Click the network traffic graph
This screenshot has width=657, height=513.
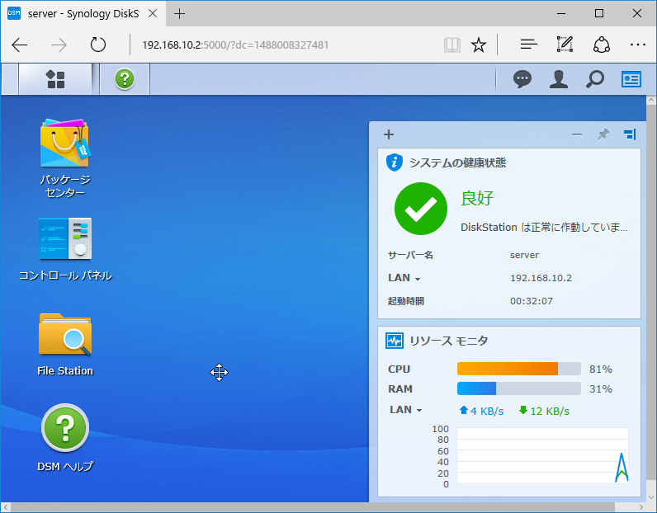[542, 455]
